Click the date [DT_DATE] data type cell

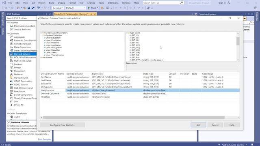click(x=155, y=97)
